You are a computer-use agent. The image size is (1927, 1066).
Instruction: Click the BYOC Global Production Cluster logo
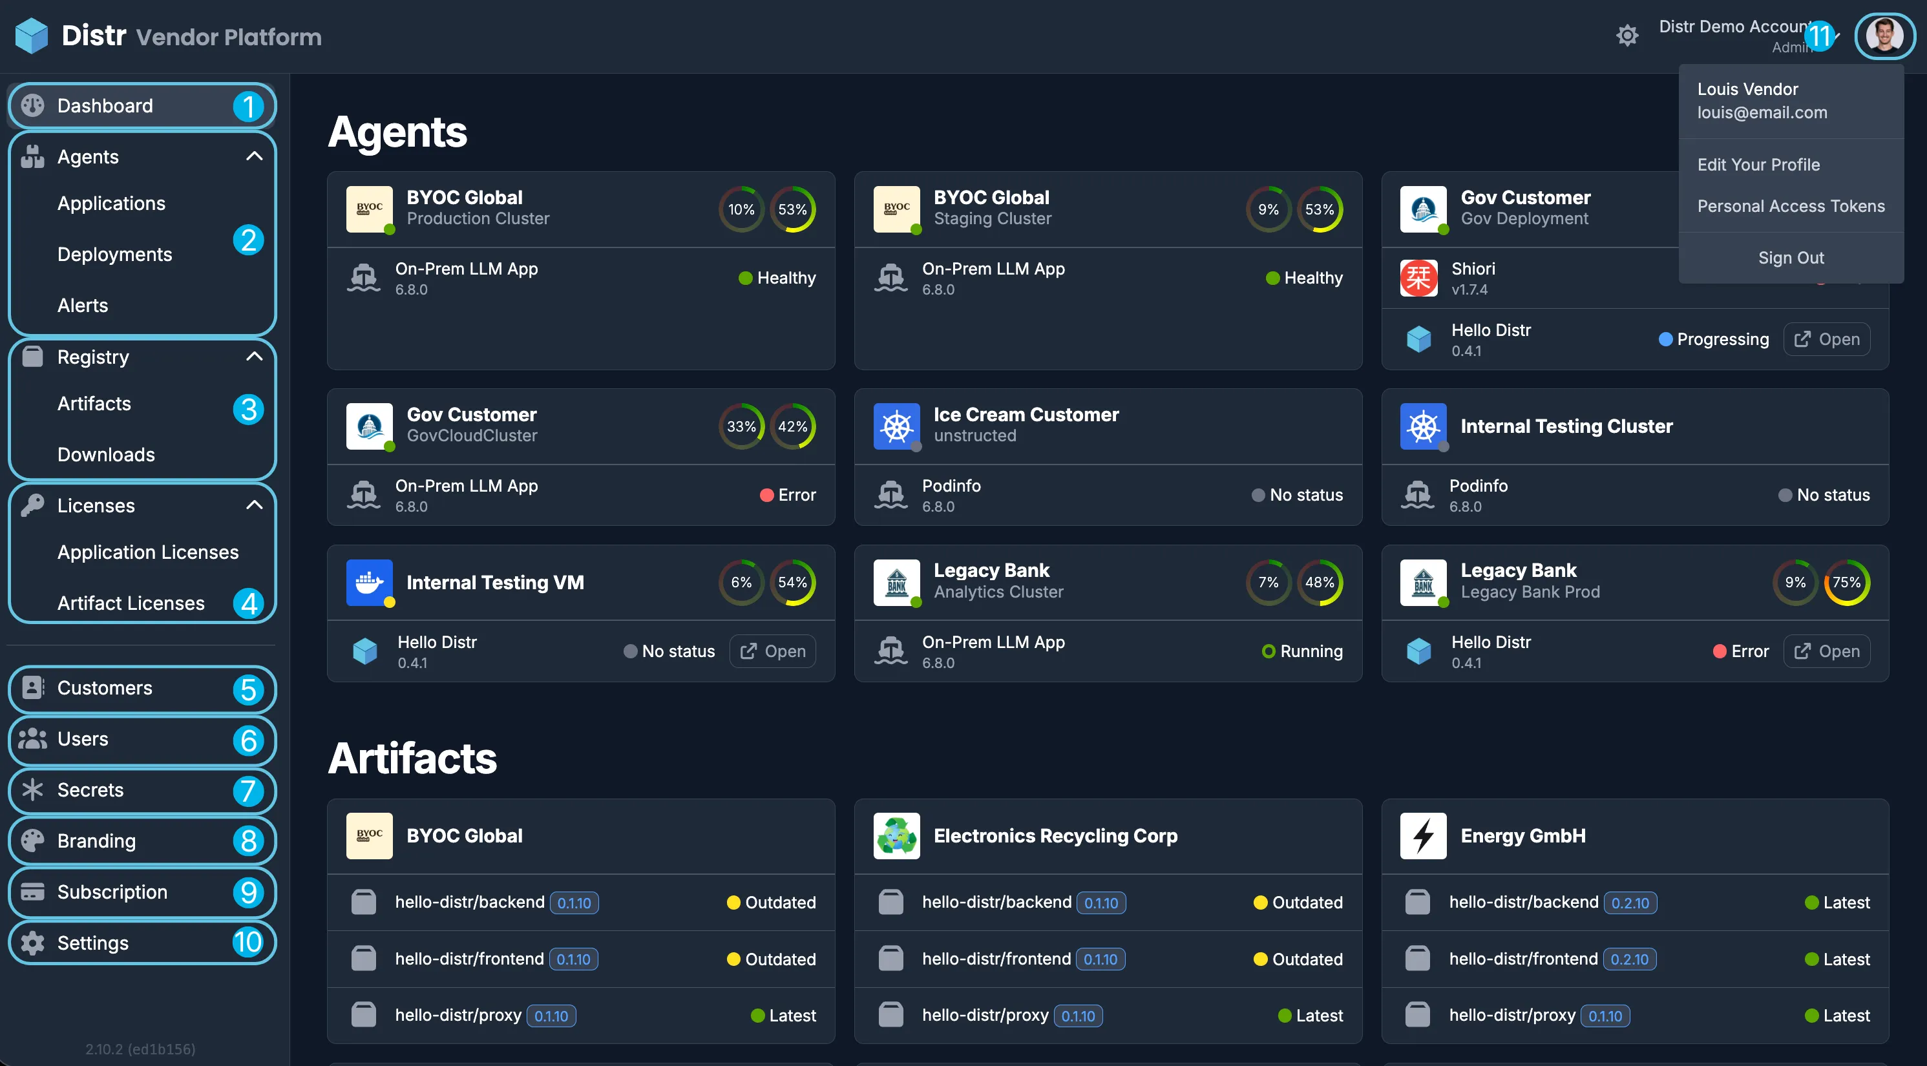coord(369,209)
